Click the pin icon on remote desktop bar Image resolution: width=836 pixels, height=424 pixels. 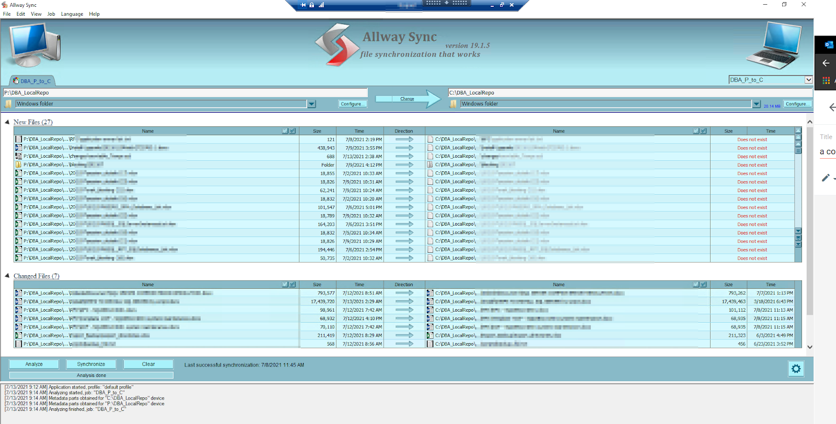tap(304, 5)
